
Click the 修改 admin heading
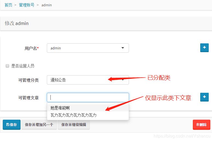[x=17, y=23]
